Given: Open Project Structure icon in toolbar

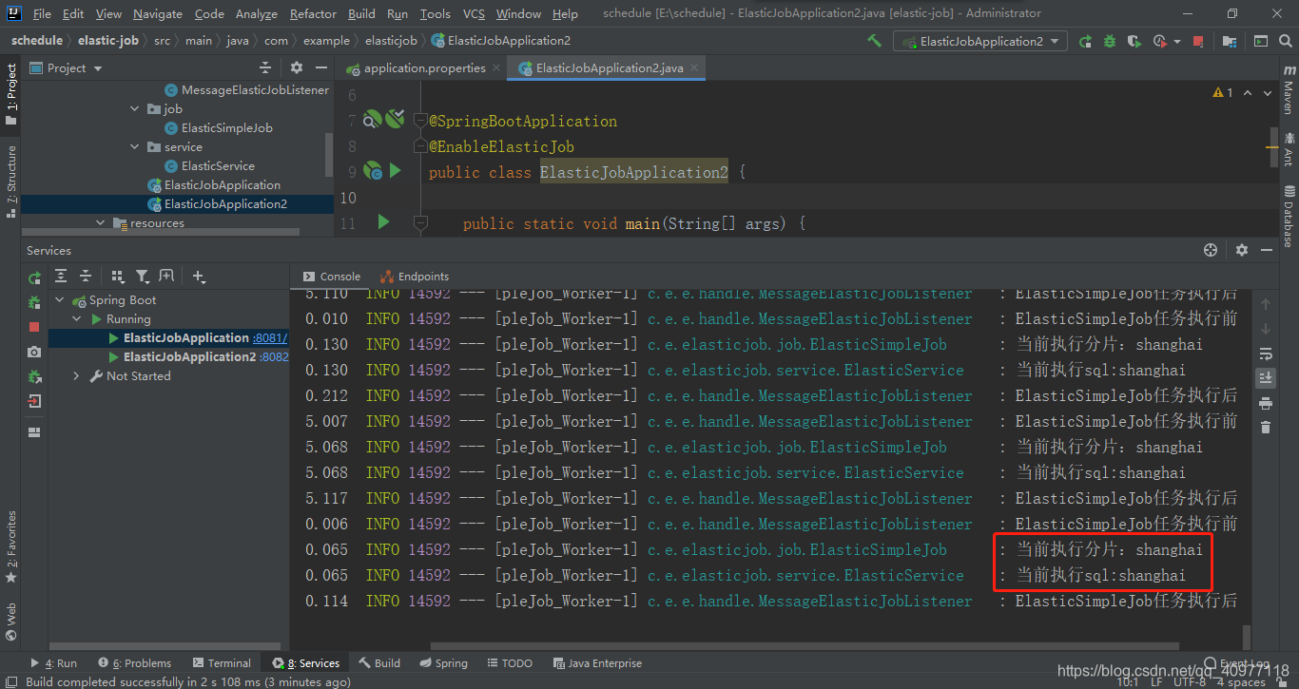Looking at the screenshot, I should pos(1230,41).
